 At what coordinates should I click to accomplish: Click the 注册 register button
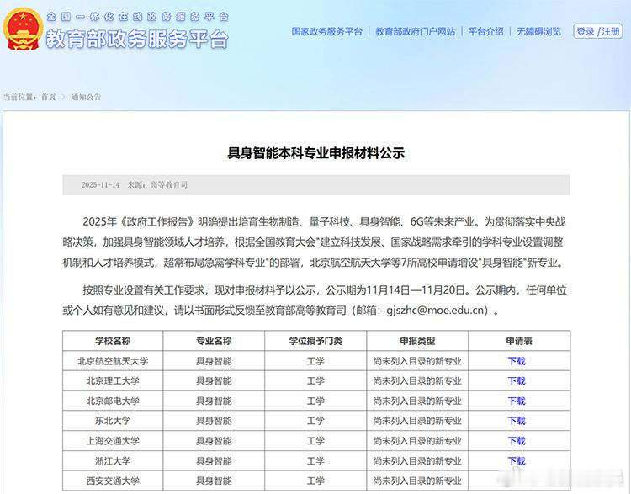pos(611,32)
